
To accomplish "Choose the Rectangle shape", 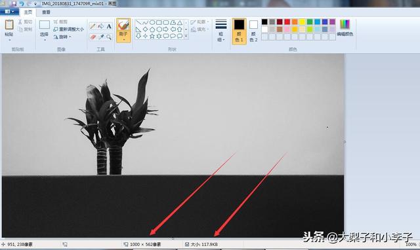I will coord(159,22).
